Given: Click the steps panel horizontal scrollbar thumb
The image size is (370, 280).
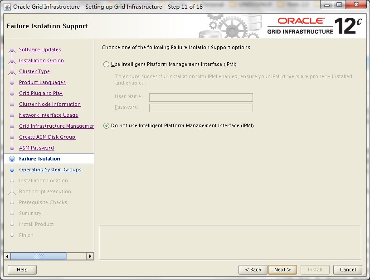Looking at the screenshot, I should pyautogui.click(x=39, y=256).
